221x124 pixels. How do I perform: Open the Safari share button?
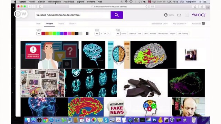click(195, 7)
